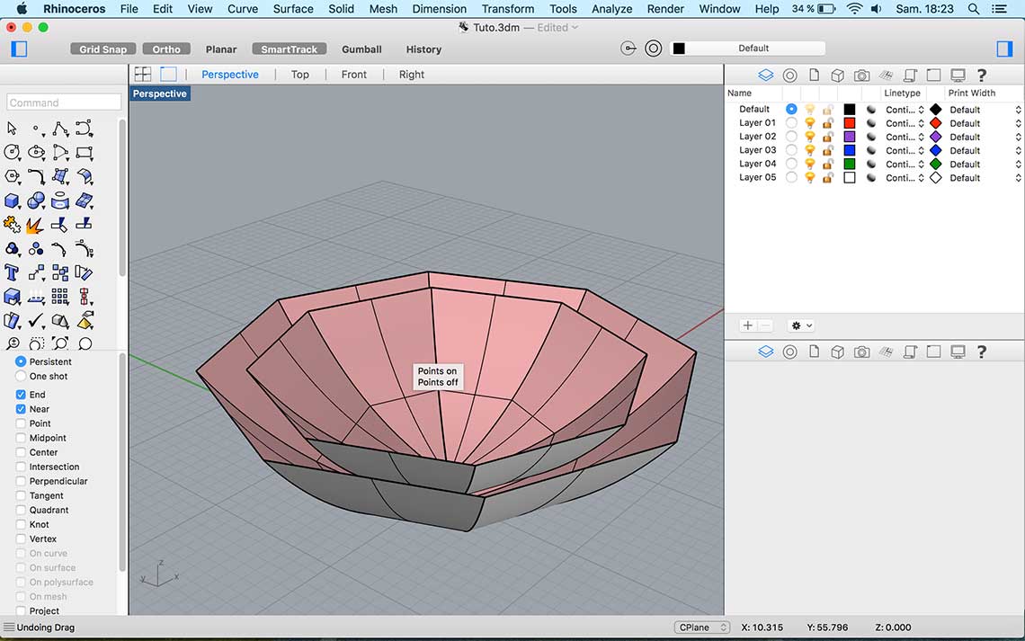Viewport: 1025px width, 641px height.
Task: Select the Polygon tool
Action: point(12,176)
